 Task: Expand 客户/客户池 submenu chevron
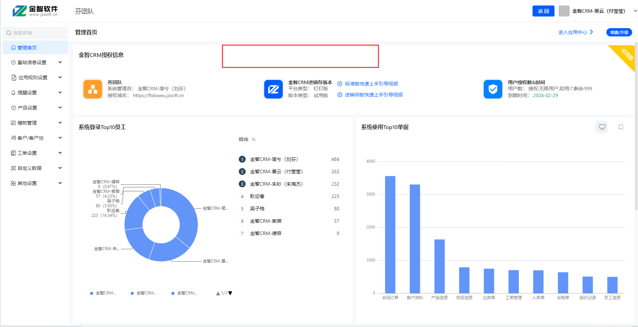tap(60, 138)
